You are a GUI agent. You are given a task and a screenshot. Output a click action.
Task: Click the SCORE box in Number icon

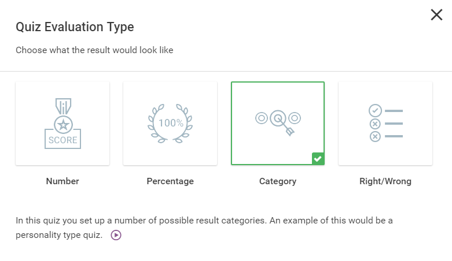pos(63,140)
